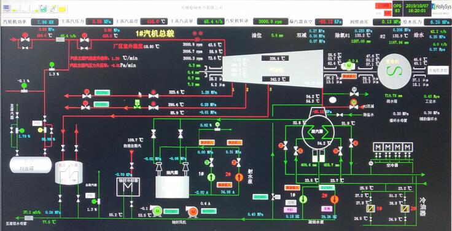This screenshot has width=452, height=231.
Task: Click the 1# condensate pump green symbol
Action: 303,199
